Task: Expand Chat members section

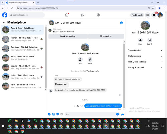Action: [x=145, y=56]
